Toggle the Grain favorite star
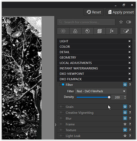137x141 pixels. [x=125, y=107]
